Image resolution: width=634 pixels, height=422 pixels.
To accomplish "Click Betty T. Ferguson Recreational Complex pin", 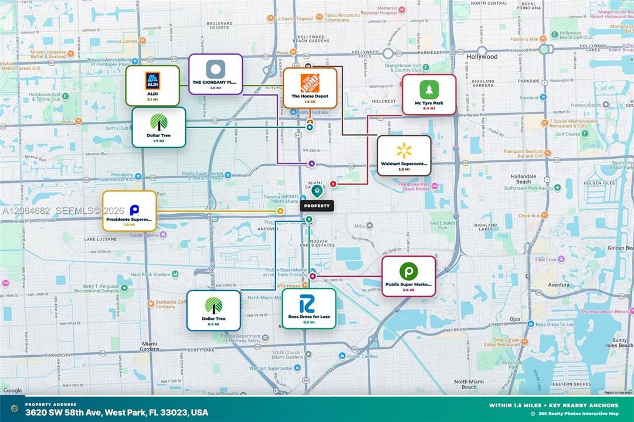I will point(124,288).
